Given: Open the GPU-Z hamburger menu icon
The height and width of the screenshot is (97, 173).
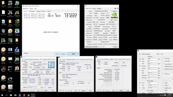Looking at the screenshot, I should click(x=118, y=9).
